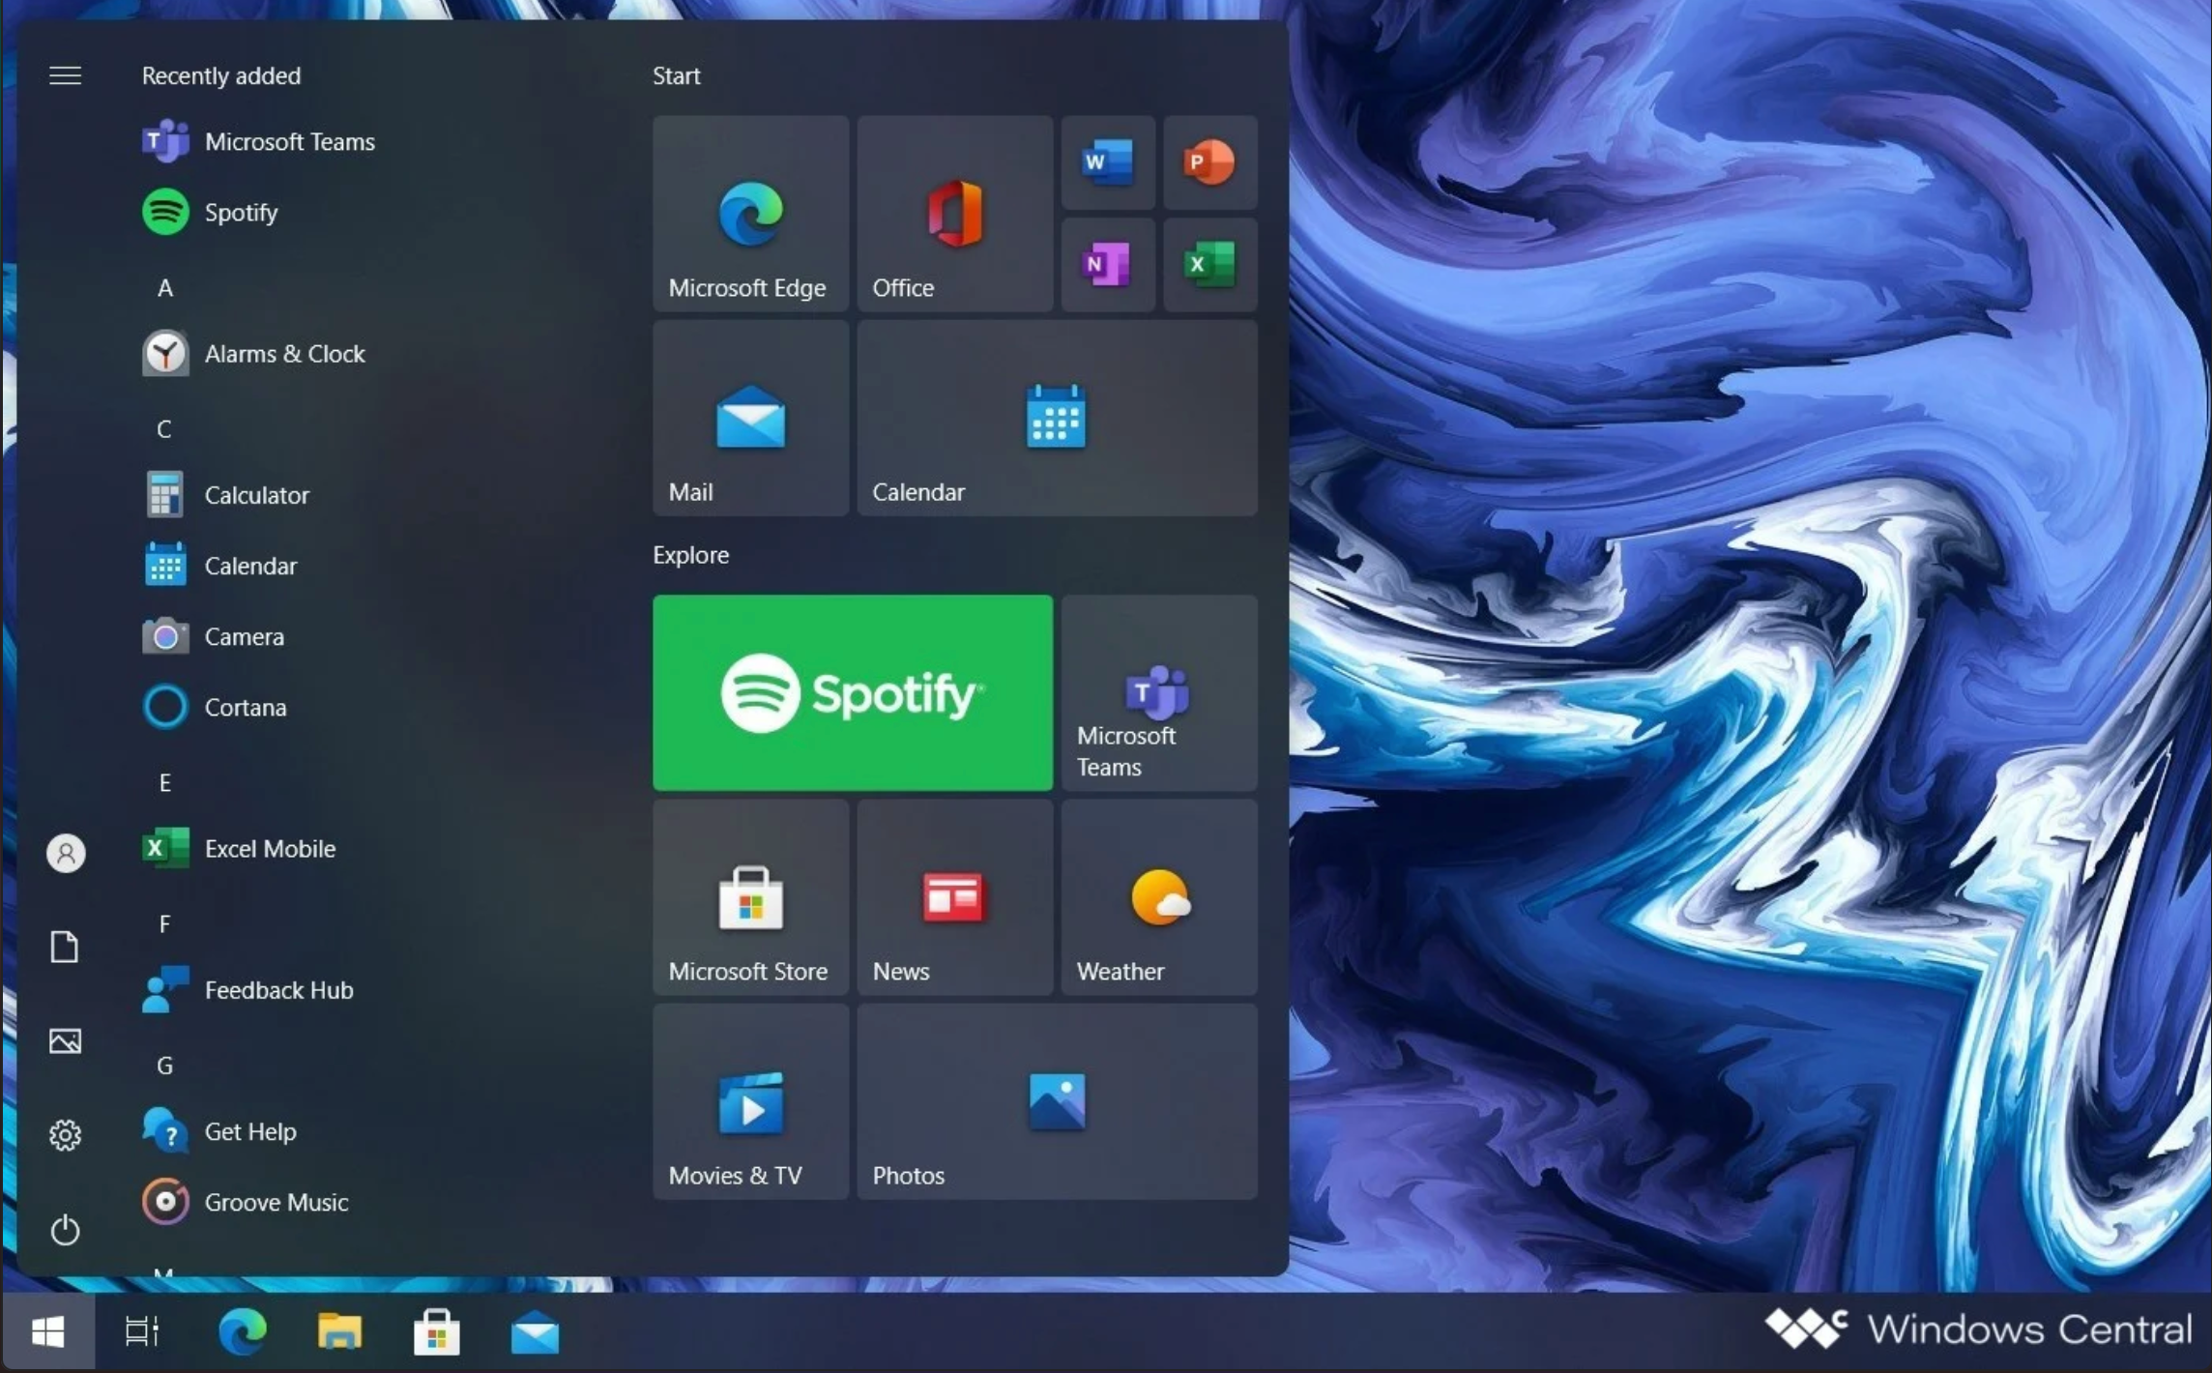This screenshot has height=1373, width=2212.
Task: Launch the Microsoft Edge tile
Action: pos(750,215)
